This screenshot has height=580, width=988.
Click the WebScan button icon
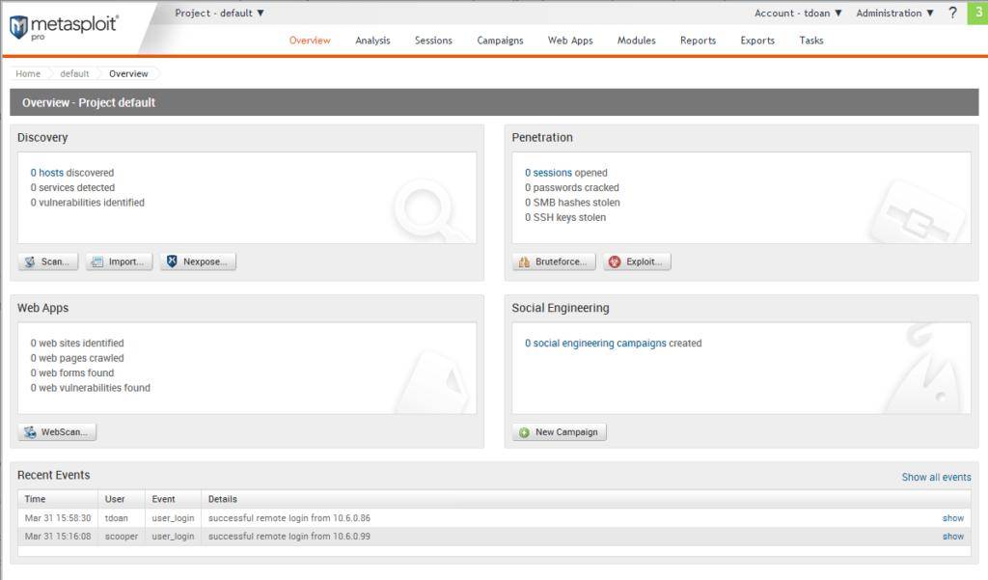coord(30,432)
